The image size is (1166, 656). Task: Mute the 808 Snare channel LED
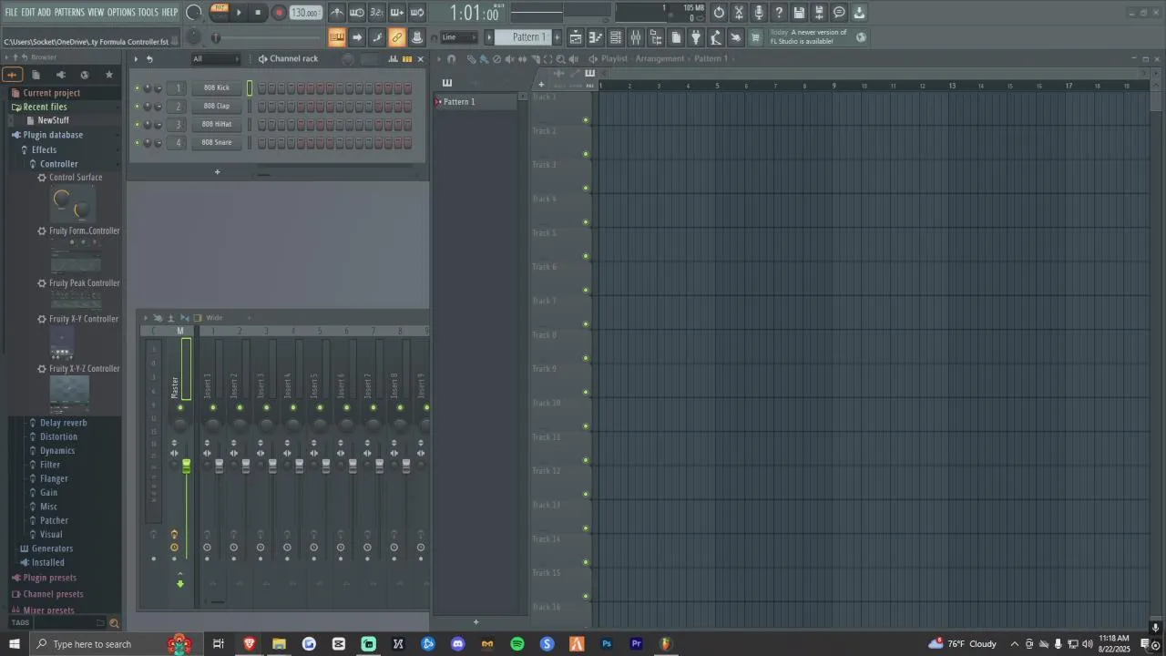138,143
